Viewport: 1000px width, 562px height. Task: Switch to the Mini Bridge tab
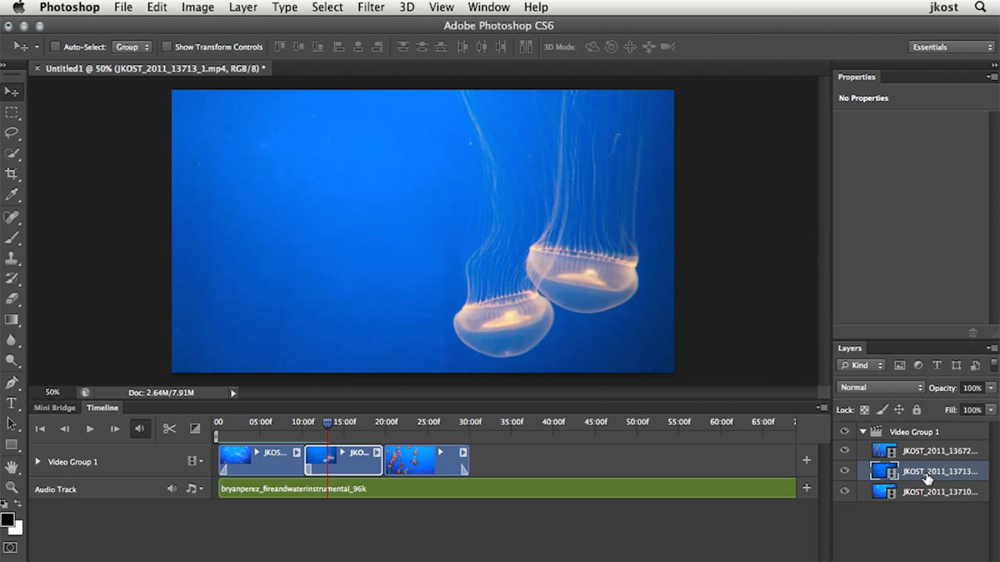tap(54, 408)
